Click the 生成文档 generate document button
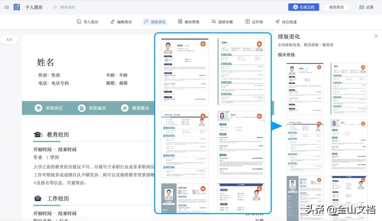Screen dimensions: 382x221 point(303,7)
